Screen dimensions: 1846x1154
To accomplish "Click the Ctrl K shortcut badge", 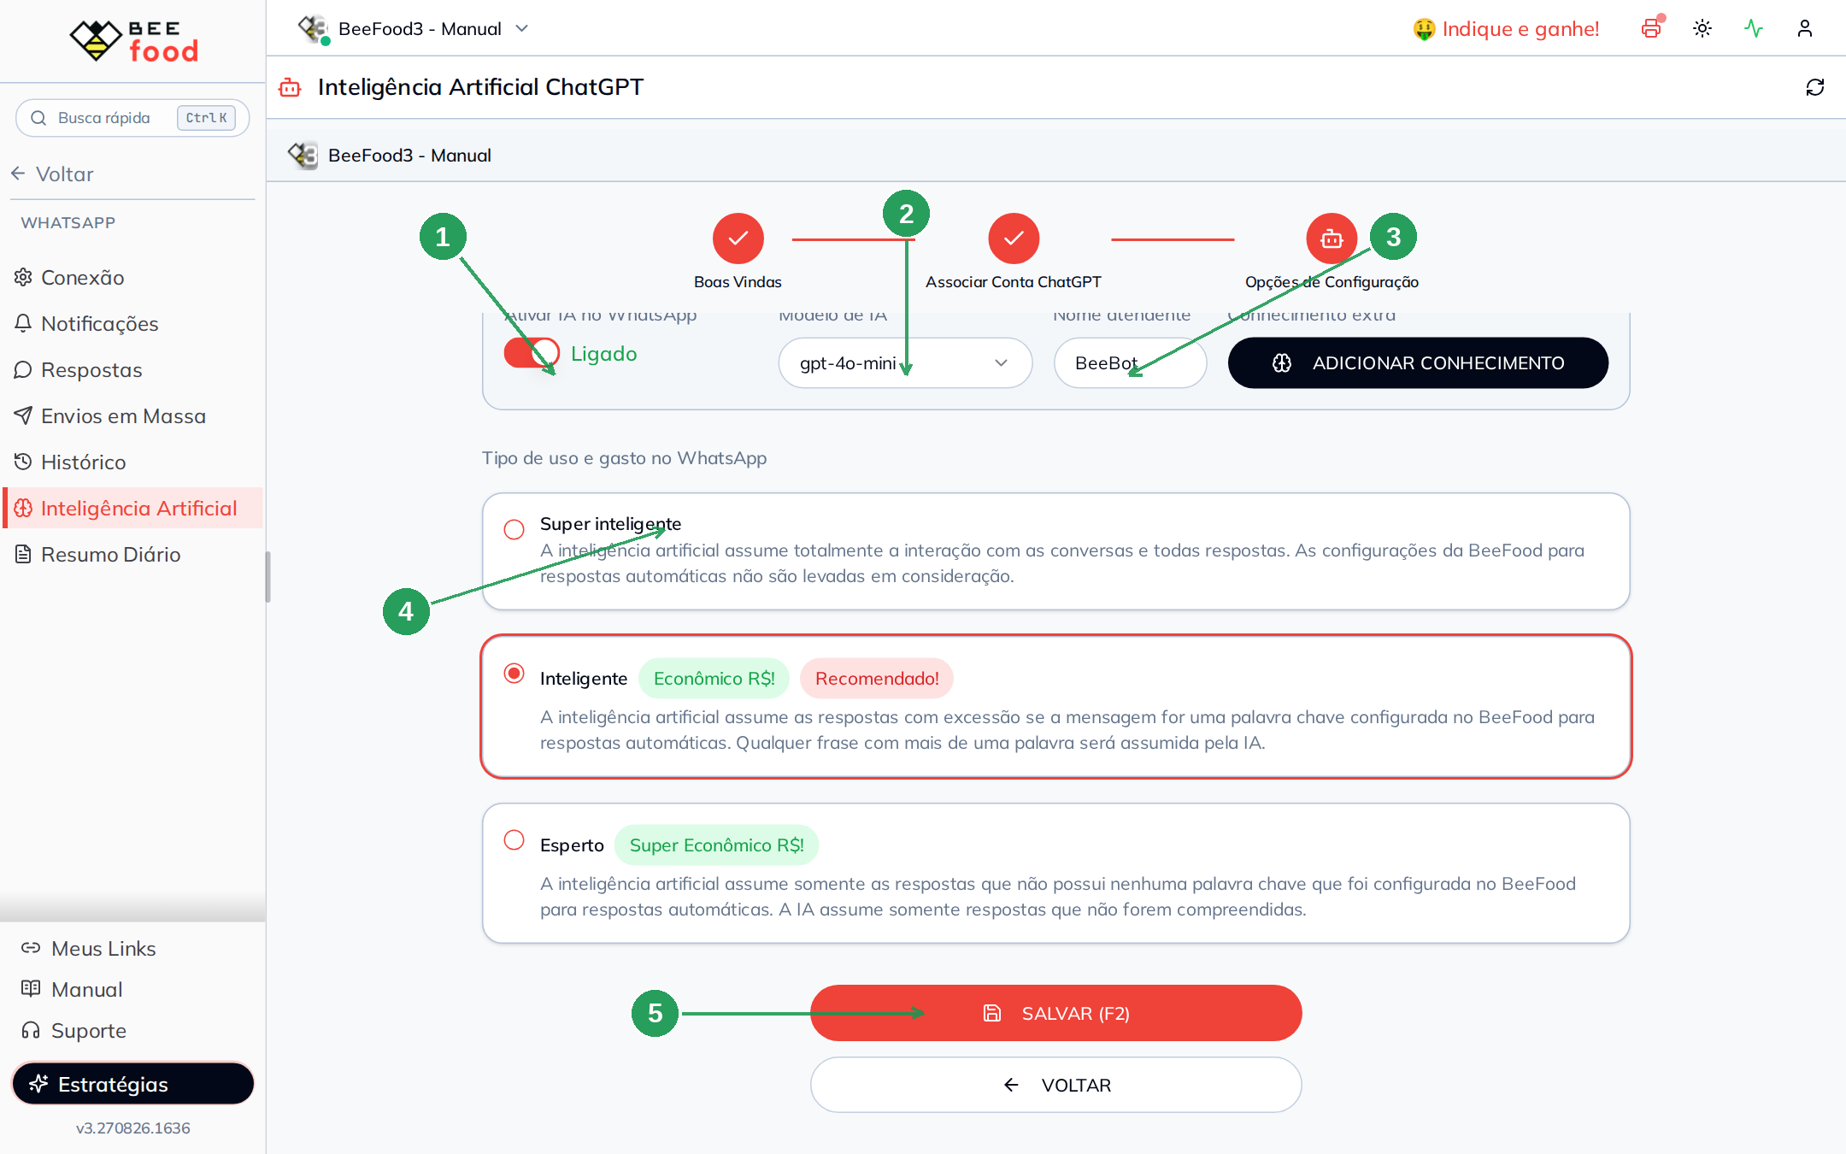I will pyautogui.click(x=206, y=118).
